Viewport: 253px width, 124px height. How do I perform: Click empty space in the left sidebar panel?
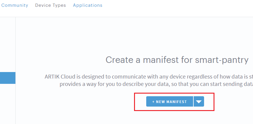pyautogui.click(x=8, y=44)
